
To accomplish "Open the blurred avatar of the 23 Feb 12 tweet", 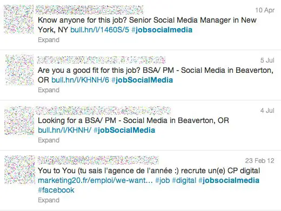I will pos(19,170).
